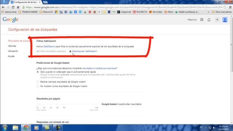This screenshot has width=233, height=131.
Task: Click the page vertical scrollbar
Action: [232, 44]
